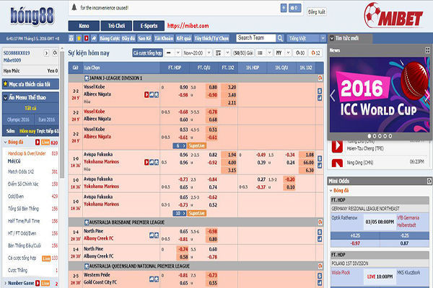Open Mục ưa thích của tôi favorites
Image resolution: width=433 pixels, height=288 pixels.
pyautogui.click(x=30, y=84)
